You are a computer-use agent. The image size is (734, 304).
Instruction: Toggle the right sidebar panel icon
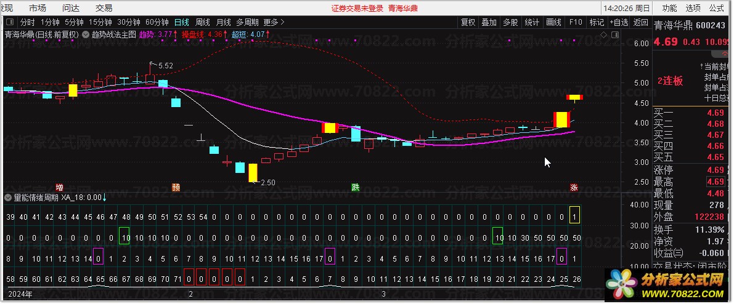coord(614,34)
